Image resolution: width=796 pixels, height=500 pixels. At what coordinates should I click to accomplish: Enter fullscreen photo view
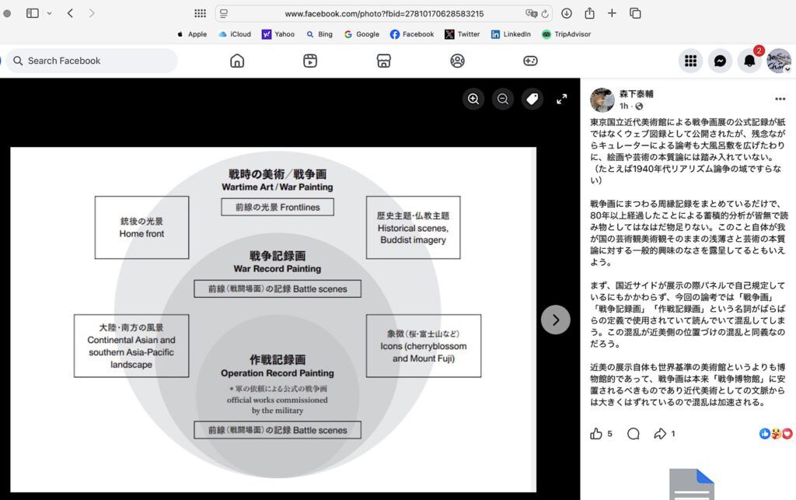pyautogui.click(x=561, y=99)
